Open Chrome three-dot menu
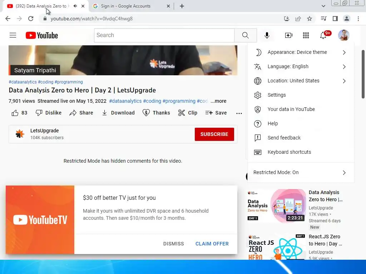This screenshot has height=274, width=366. click(358, 19)
